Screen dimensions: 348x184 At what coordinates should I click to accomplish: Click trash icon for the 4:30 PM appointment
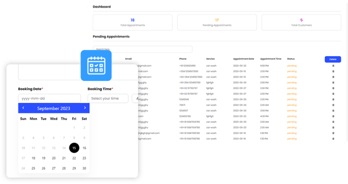(333, 116)
